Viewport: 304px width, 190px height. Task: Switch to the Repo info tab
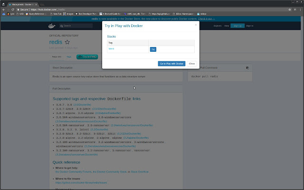click(57, 57)
